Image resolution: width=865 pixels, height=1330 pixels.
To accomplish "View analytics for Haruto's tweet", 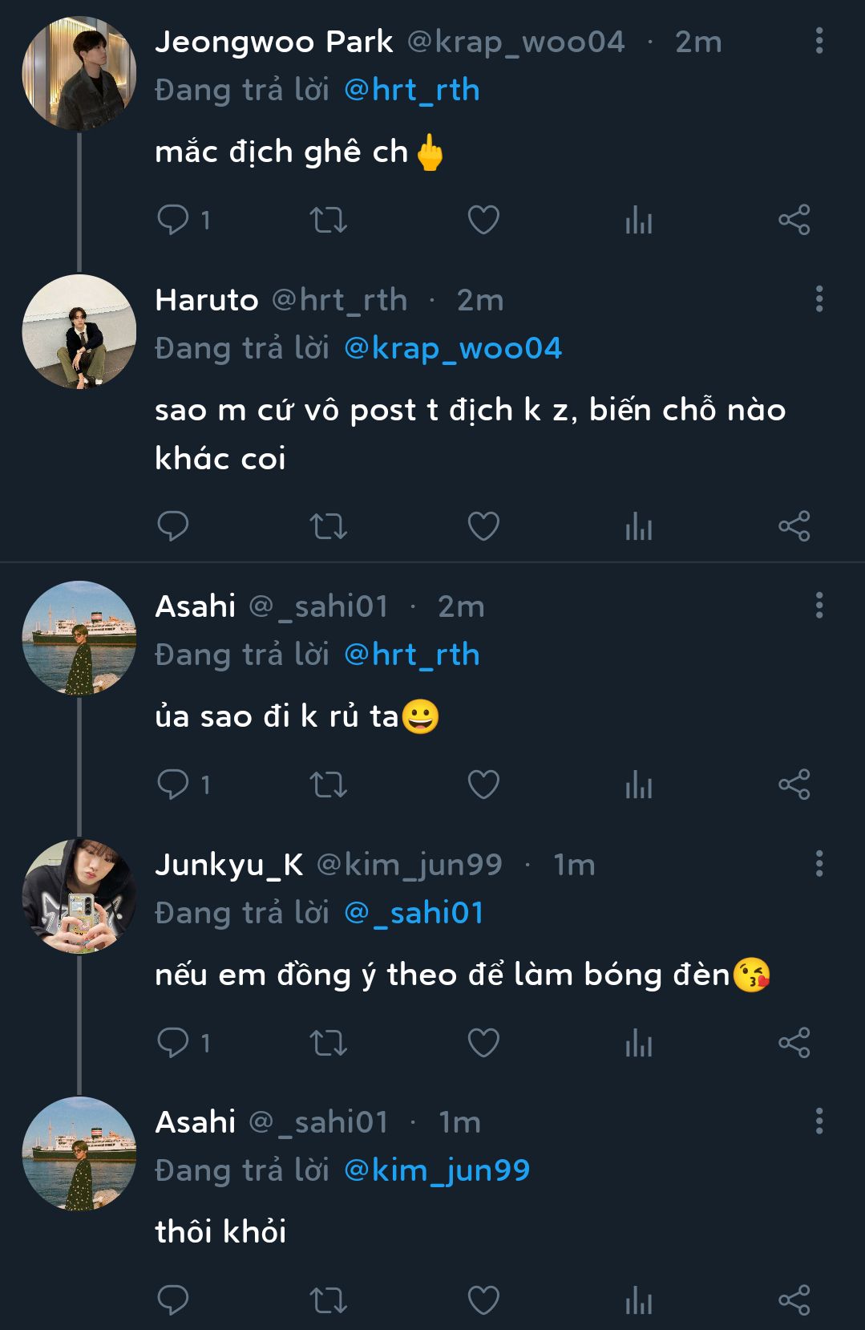I will click(x=638, y=526).
